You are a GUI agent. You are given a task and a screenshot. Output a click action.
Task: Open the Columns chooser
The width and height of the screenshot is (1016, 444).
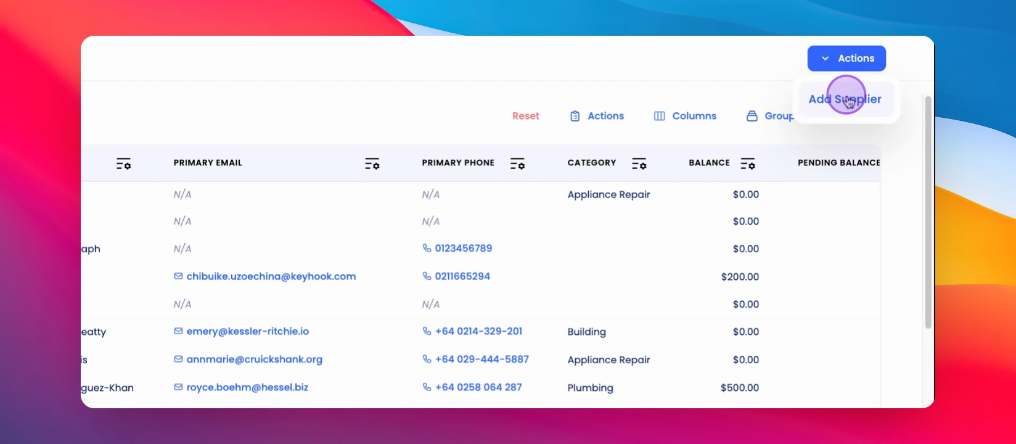point(685,116)
